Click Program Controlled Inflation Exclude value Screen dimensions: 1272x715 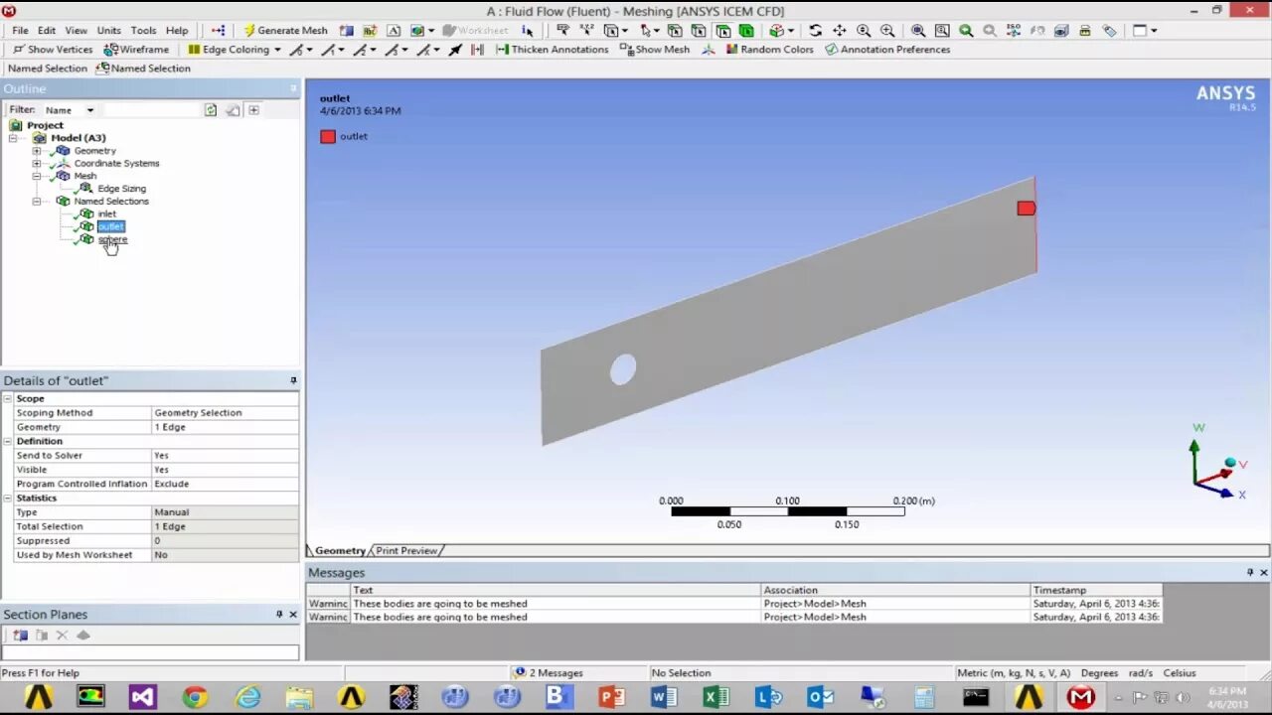225,484
